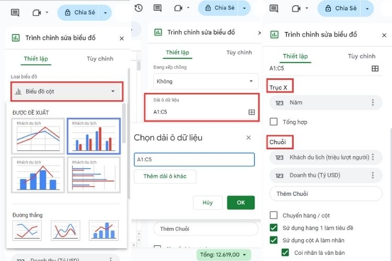The width and height of the screenshot is (392, 261).
Task: Choose suggested column chart thumbnail
Action: click(94, 136)
